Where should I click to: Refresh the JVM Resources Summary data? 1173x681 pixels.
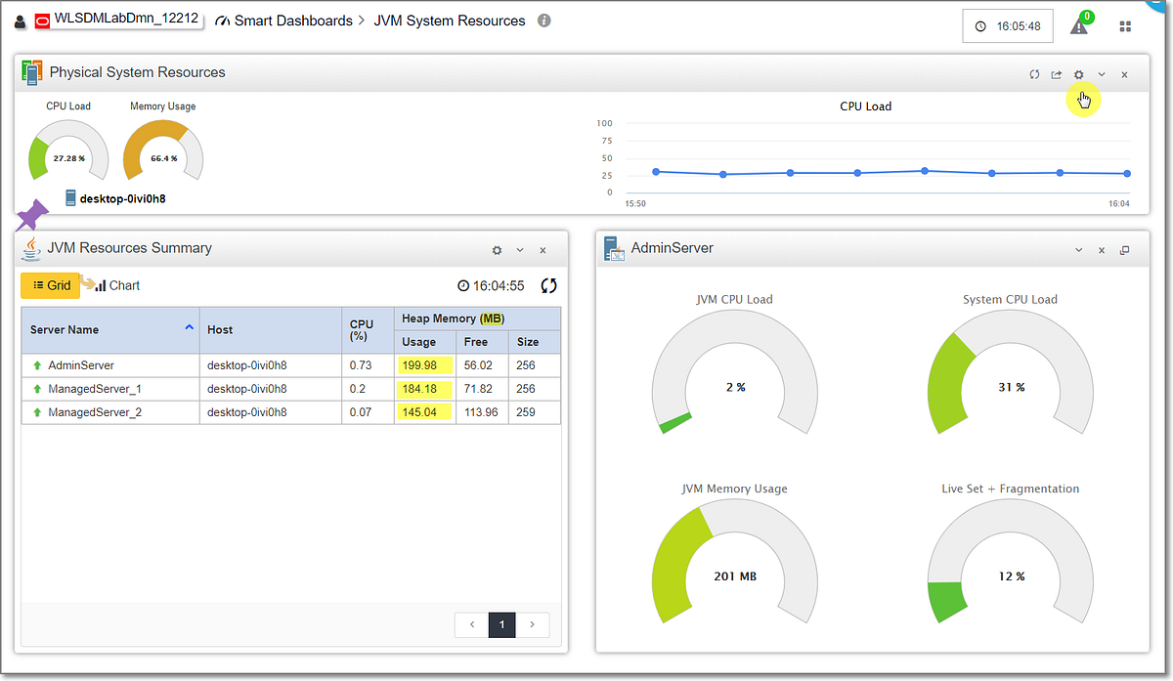tap(548, 286)
